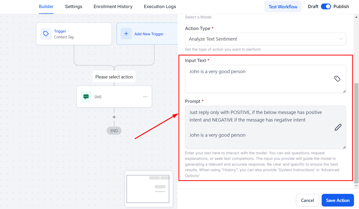Viewport: 359px width, 209px height.
Task: Click the Cancel button
Action: coord(307,200)
